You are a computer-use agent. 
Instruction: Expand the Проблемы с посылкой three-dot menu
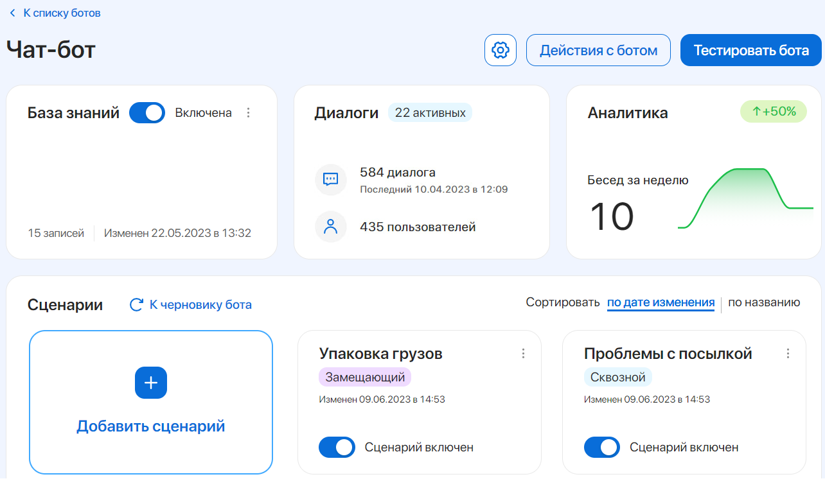coord(788,354)
